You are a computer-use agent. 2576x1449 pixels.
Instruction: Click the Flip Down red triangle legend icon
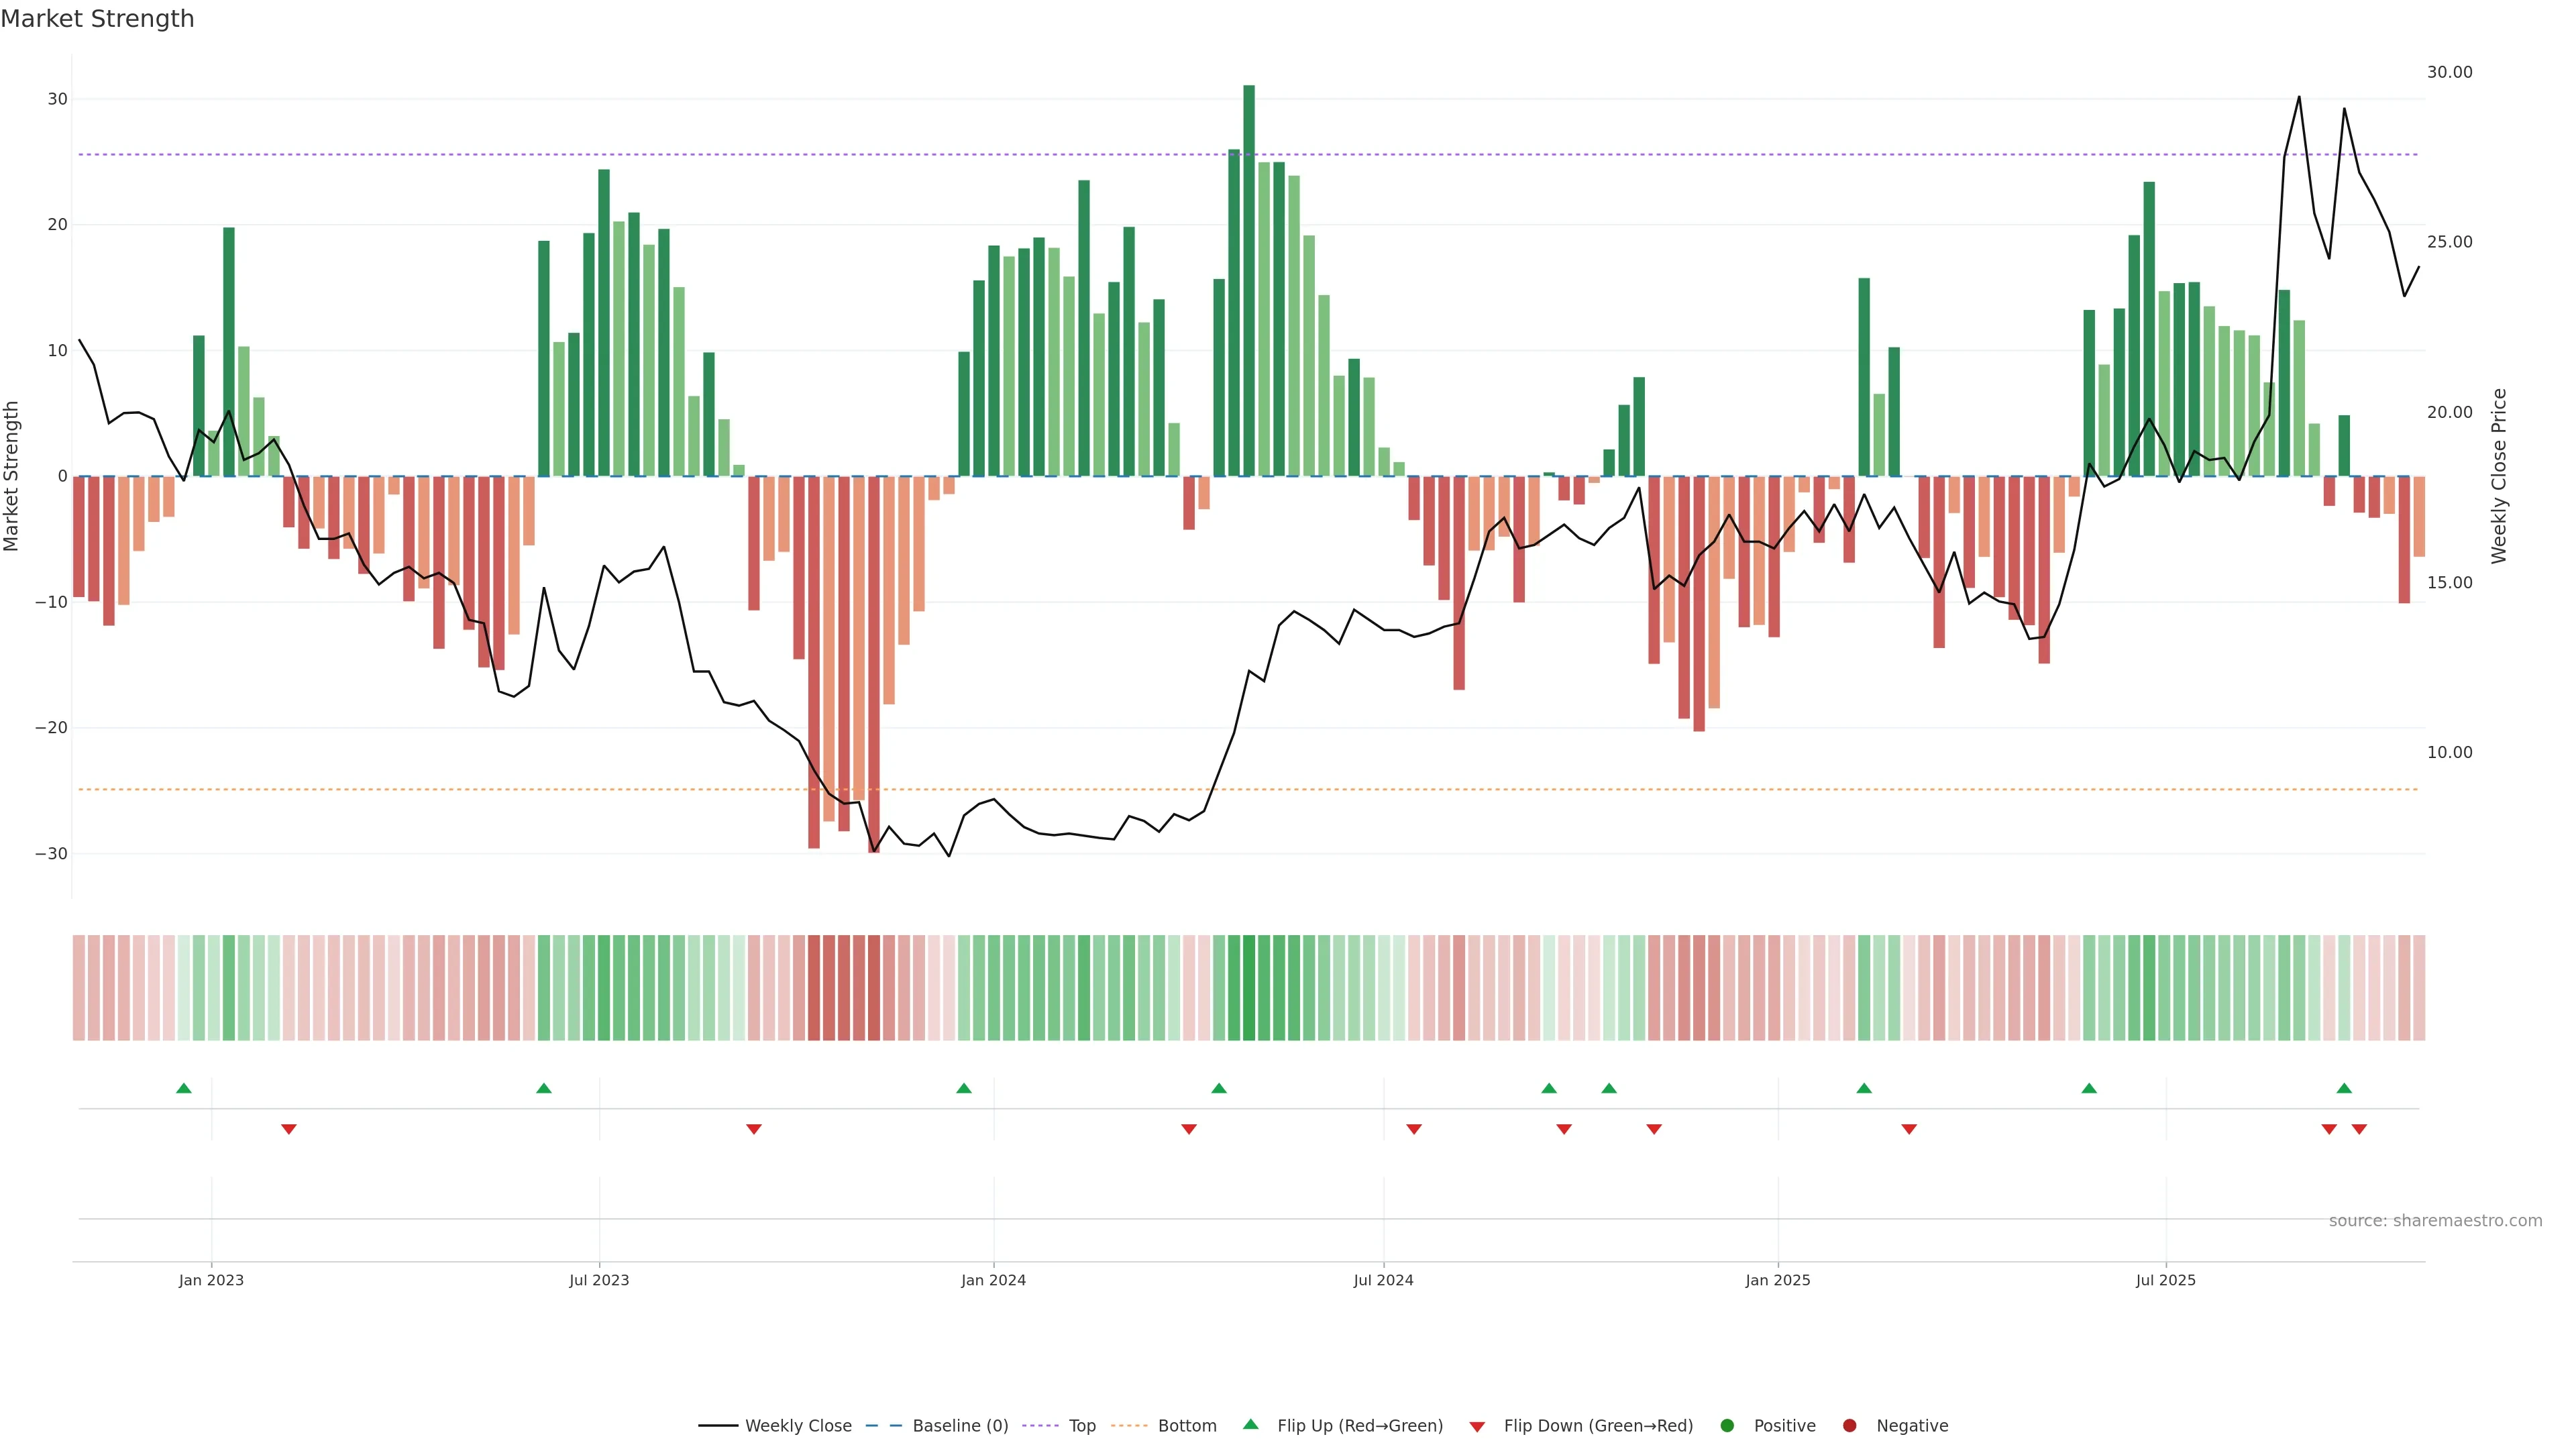pyautogui.click(x=1477, y=1426)
